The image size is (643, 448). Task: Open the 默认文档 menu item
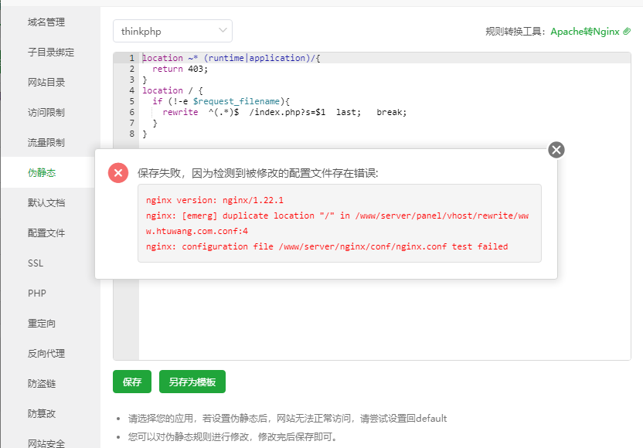pyautogui.click(x=46, y=203)
